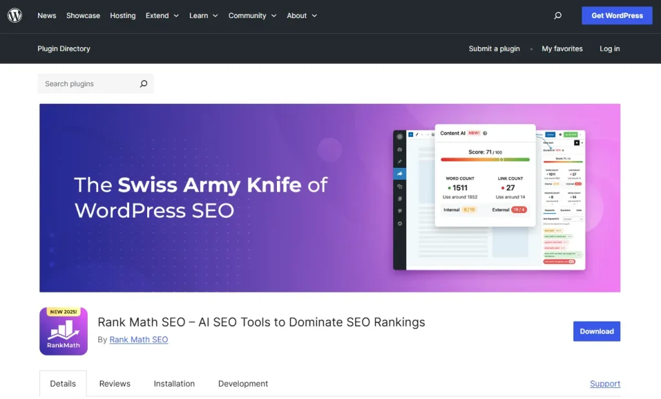Image resolution: width=661 pixels, height=399 pixels.
Task: Expand the Community dropdown
Action: tap(248, 15)
